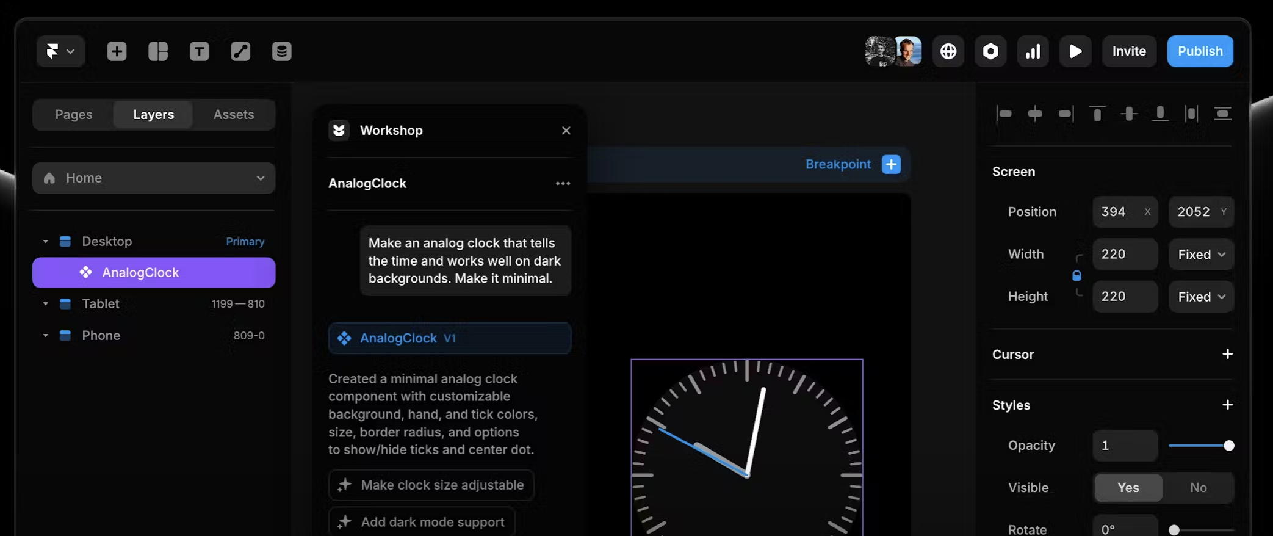1273x536 pixels.
Task: Open the analytics bar chart icon
Action: click(x=1033, y=51)
